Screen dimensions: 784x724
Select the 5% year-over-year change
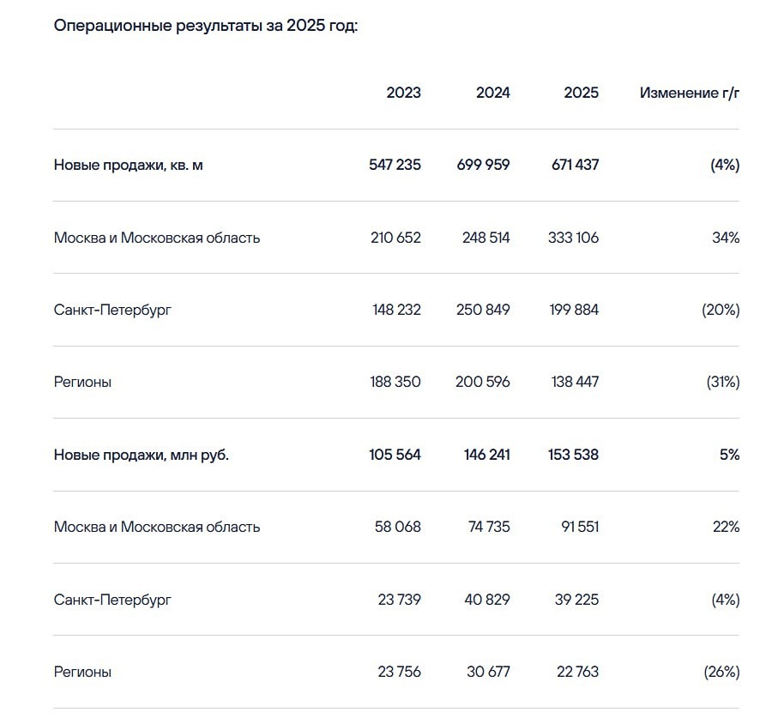(x=729, y=455)
